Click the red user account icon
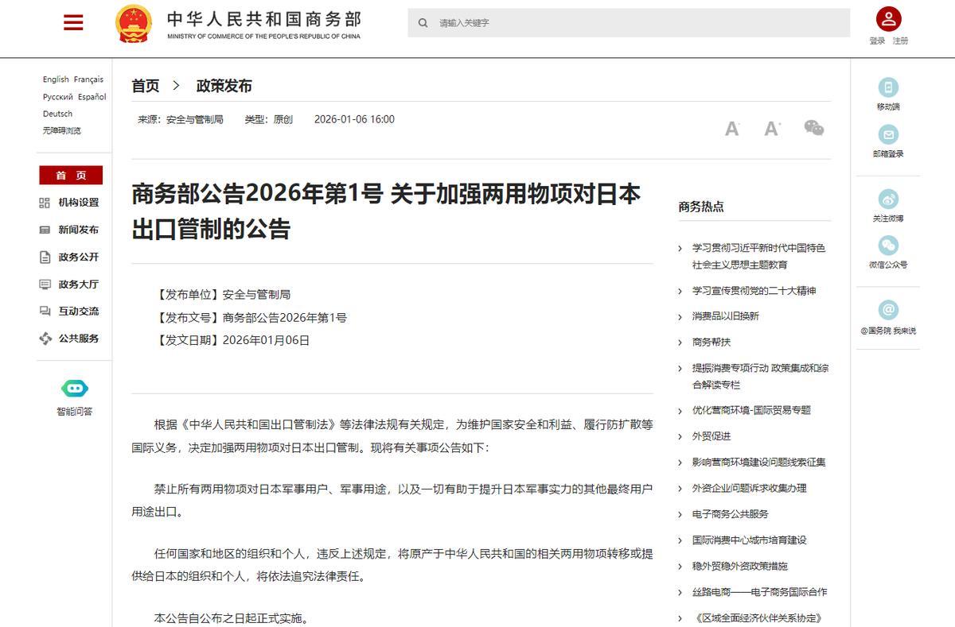The height and width of the screenshot is (627, 955). pyautogui.click(x=888, y=19)
